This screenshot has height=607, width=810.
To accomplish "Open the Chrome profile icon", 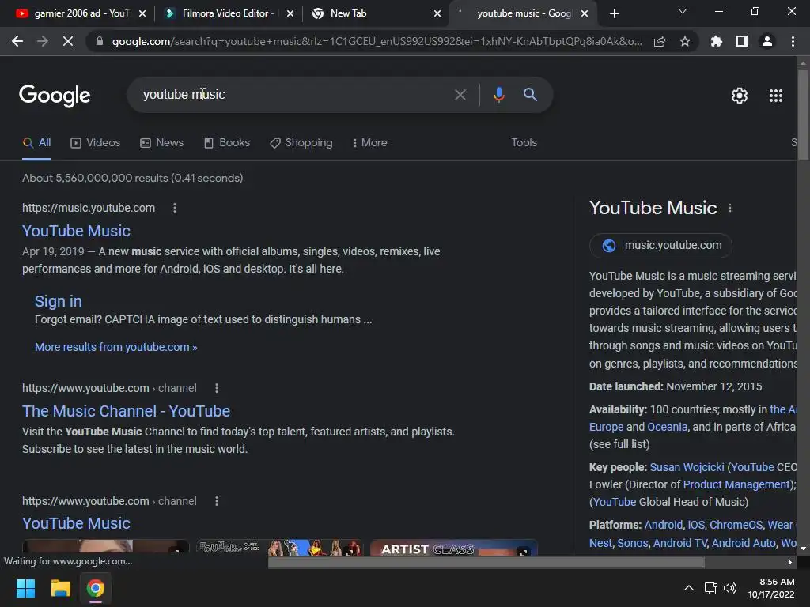I will 767,41.
